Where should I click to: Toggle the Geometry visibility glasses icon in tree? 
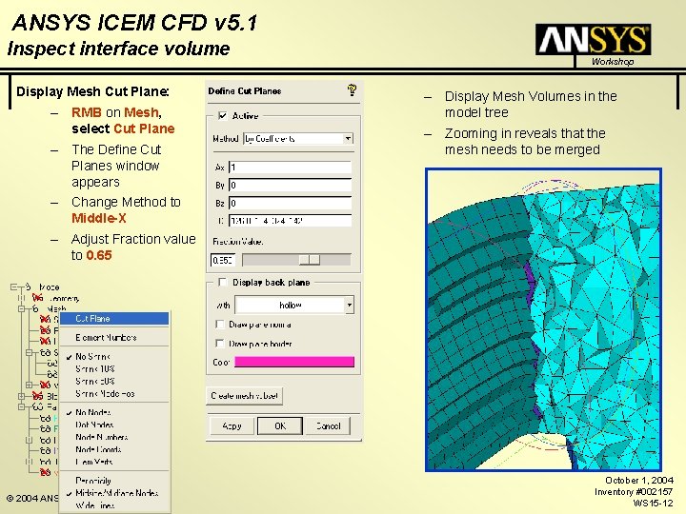[37, 298]
